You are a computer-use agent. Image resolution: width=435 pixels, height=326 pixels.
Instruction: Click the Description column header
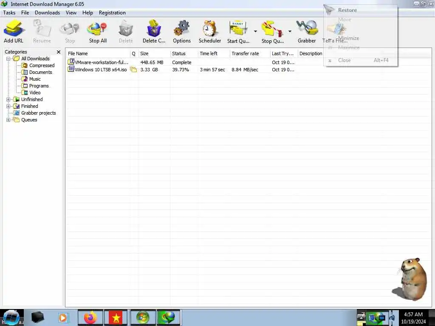pyautogui.click(x=311, y=53)
